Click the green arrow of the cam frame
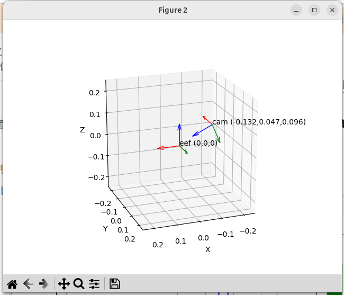 coord(216,135)
